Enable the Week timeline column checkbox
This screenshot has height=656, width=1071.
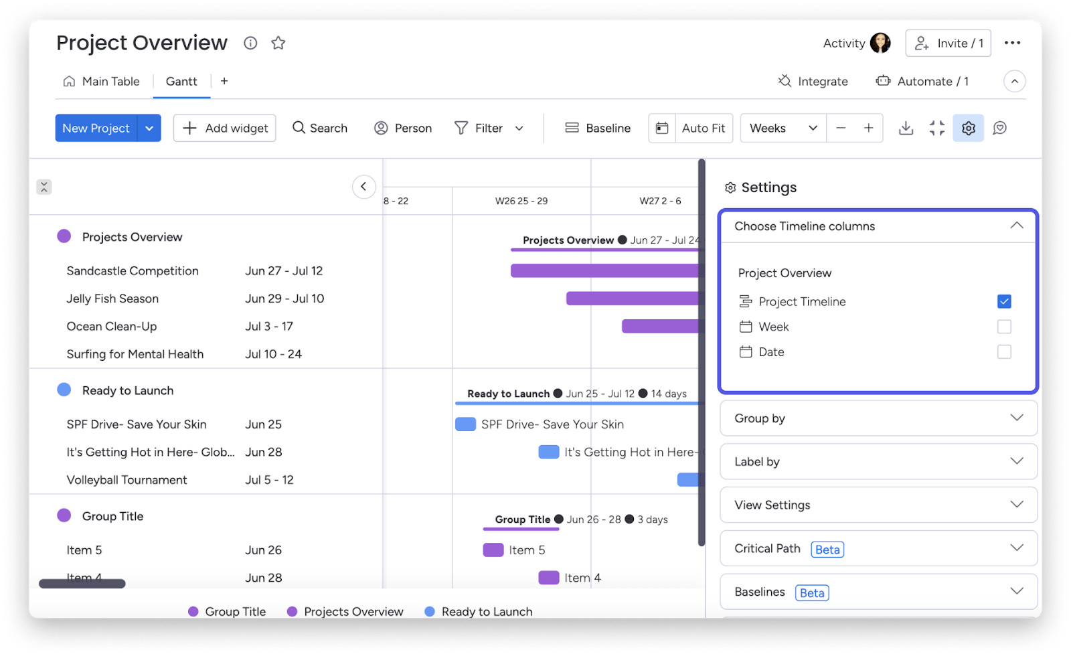(x=1004, y=327)
